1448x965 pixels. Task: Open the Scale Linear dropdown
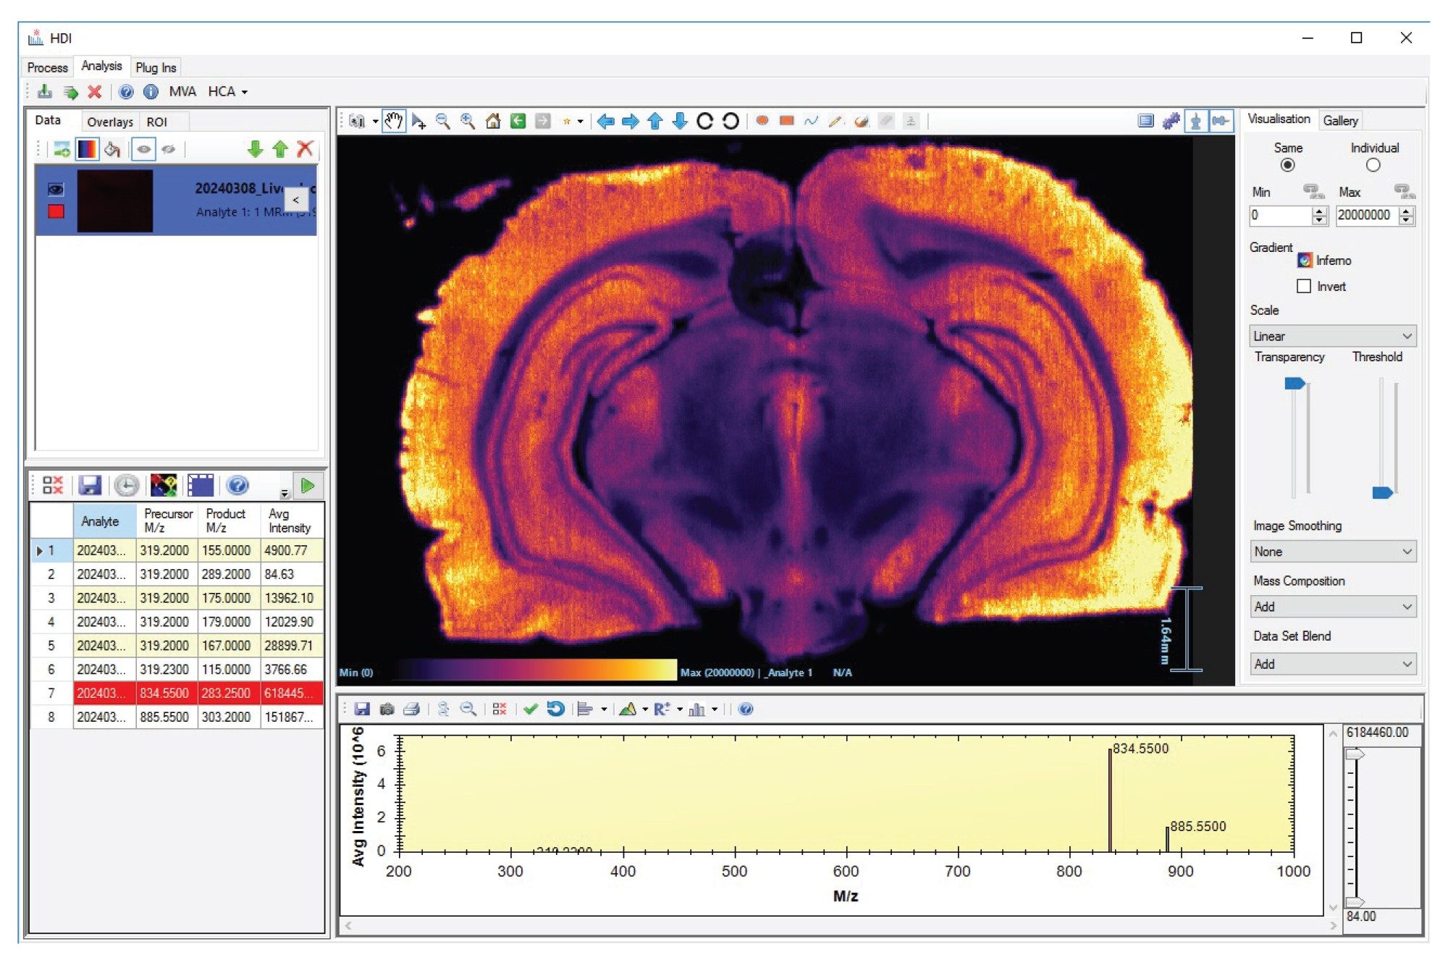[1332, 336]
